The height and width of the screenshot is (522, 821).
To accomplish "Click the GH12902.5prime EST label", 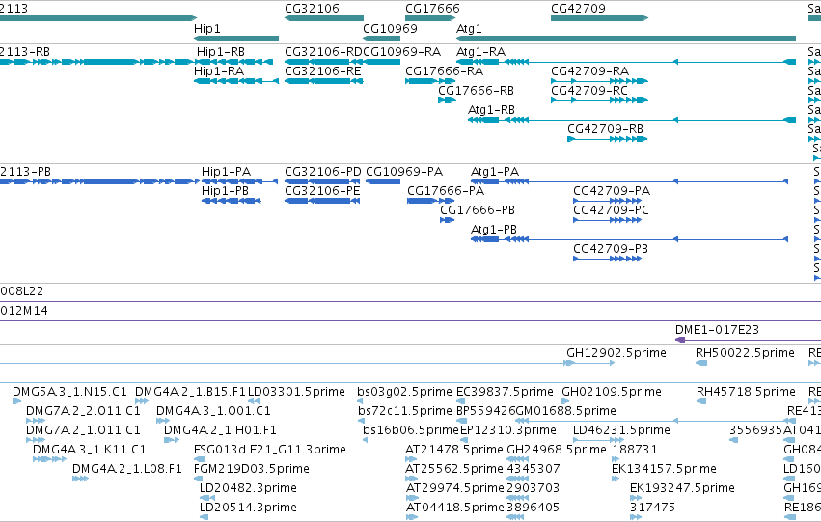I will click(616, 353).
